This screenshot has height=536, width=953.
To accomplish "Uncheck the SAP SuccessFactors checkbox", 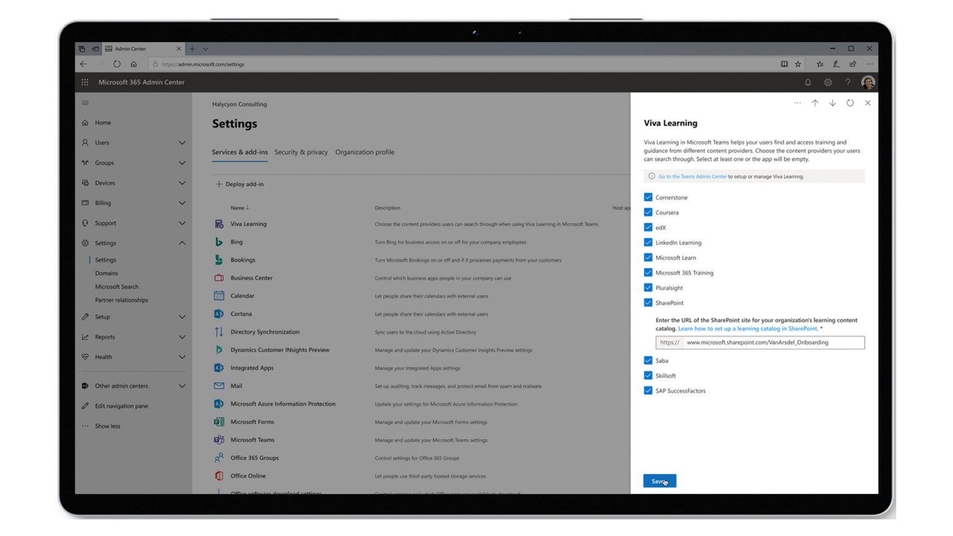I will 648,391.
